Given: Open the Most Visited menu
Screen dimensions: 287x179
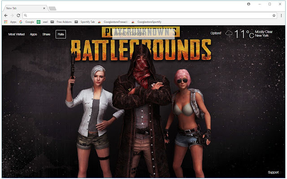Looking at the screenshot, I should (17, 34).
